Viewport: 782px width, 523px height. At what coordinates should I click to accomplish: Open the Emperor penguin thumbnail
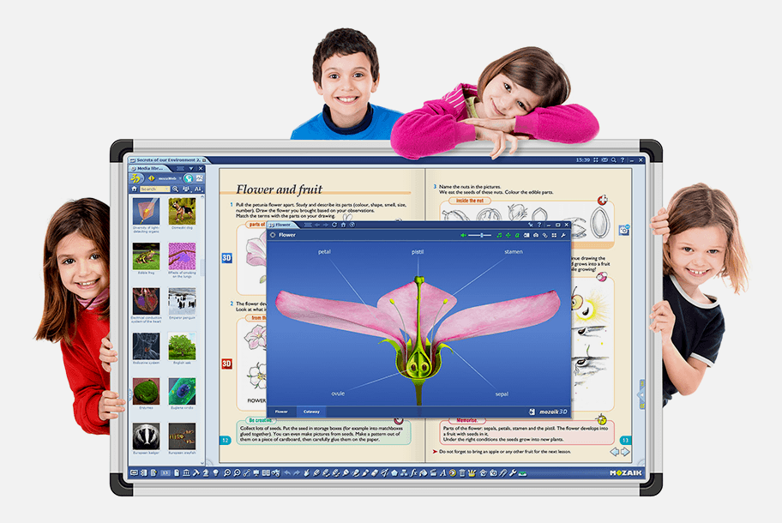click(x=182, y=301)
